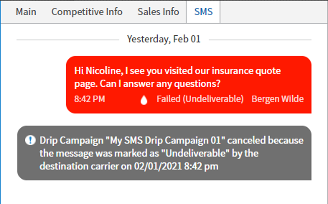The image size is (328, 204).
Task: Click the exclamation alert icon in gray notice
Action: 30,140
